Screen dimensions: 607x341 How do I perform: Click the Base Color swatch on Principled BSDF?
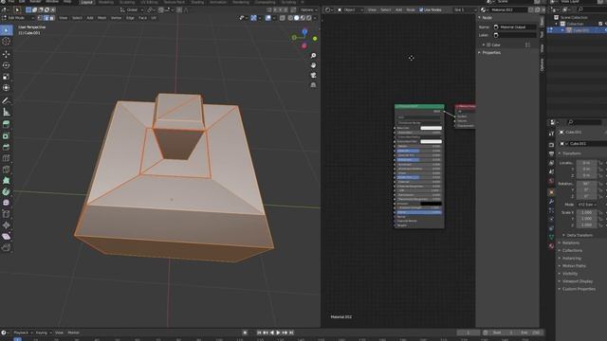[x=431, y=128]
